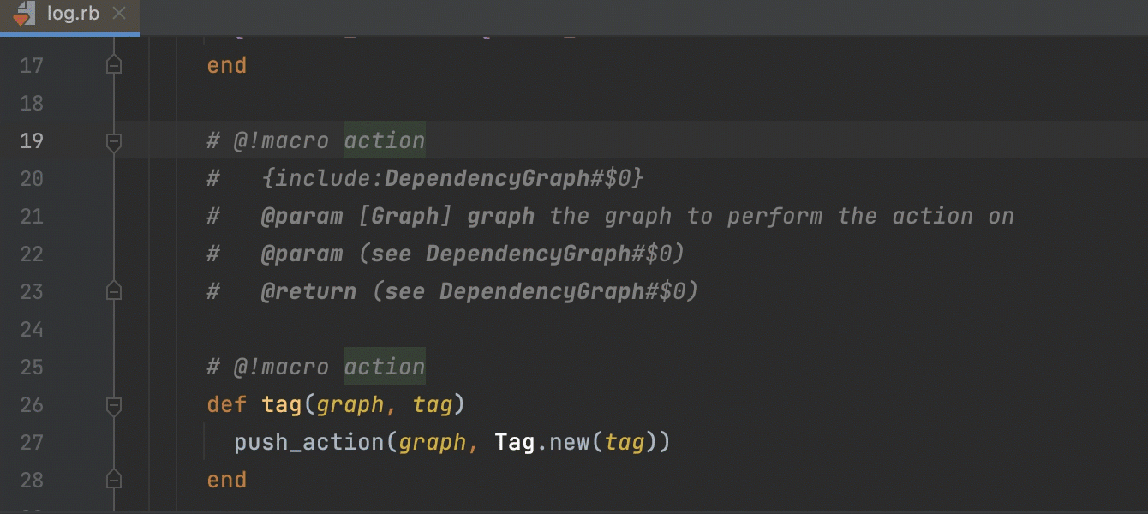Screen dimensions: 1148x514
Task: Click the 'def' keyword on line 26
Action: point(226,405)
